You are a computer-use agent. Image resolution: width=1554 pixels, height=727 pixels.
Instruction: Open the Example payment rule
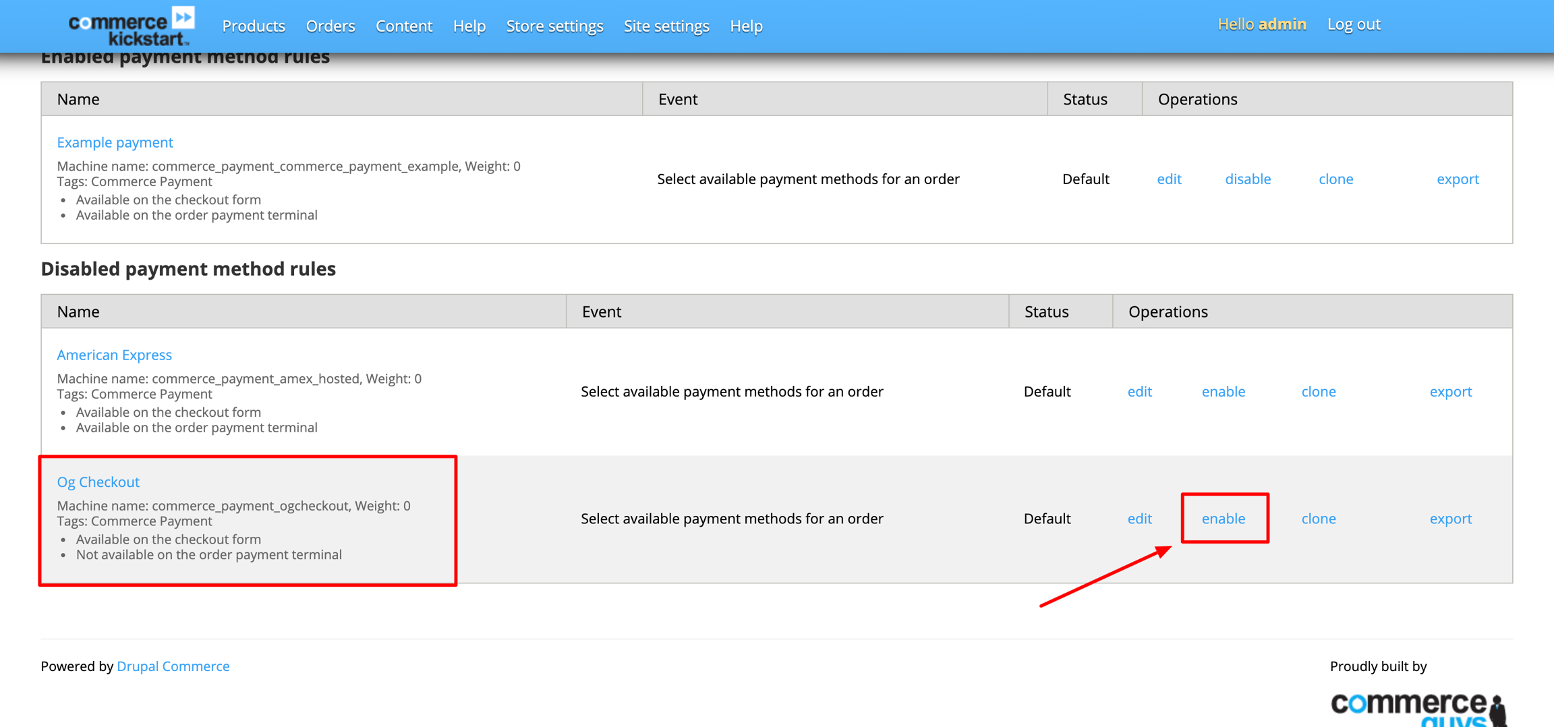coord(115,142)
